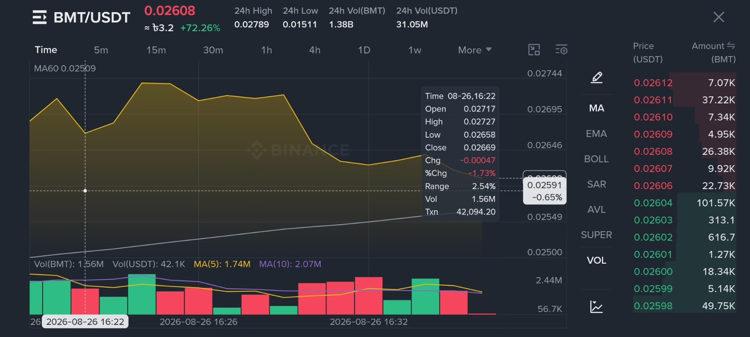Tap the MA60 0.02509 indicator label
This screenshot has width=750, height=337.
click(65, 68)
